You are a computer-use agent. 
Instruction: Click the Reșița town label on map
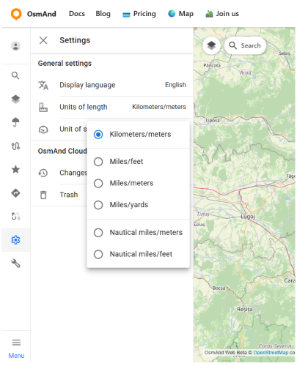coord(244,310)
